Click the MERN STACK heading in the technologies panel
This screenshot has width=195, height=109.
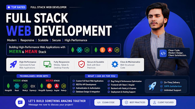[x=20, y=81]
